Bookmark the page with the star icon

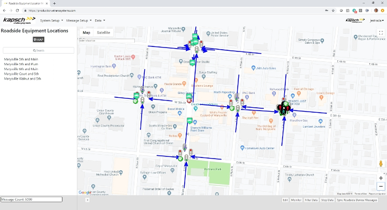333,11
